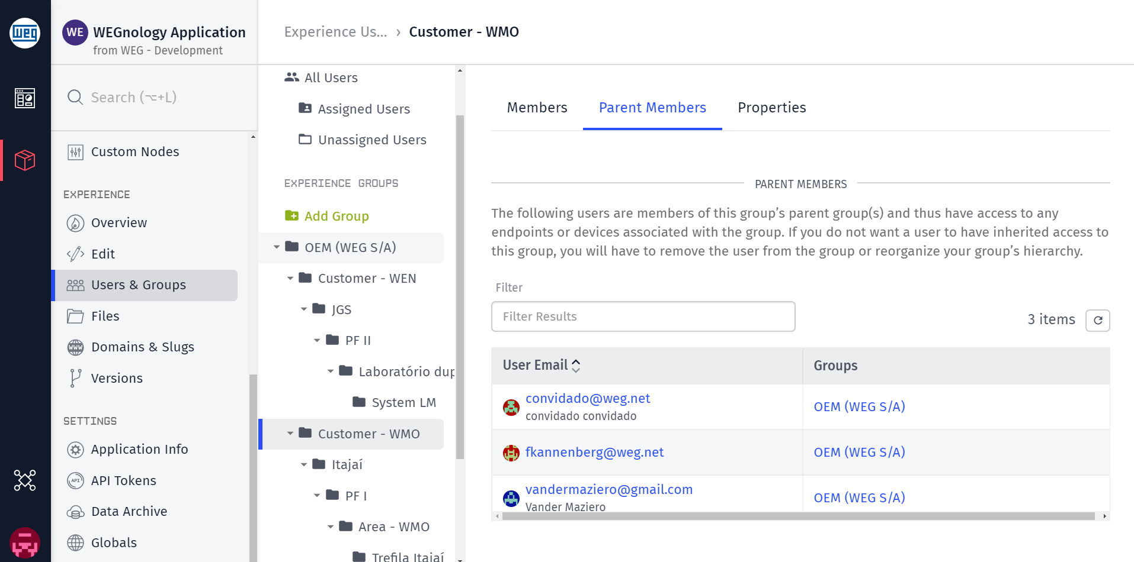Screen dimensions: 1134x562
Task: Collapse the OEM (WEG S/A) group
Action: 276,247
